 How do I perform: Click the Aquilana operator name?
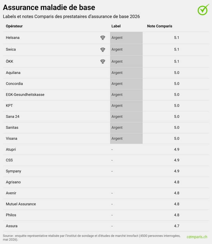[x=13, y=73]
